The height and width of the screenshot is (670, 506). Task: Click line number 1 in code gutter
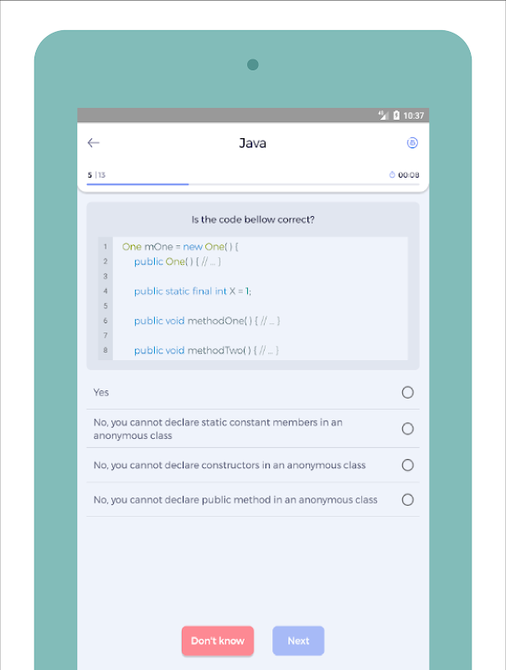point(105,246)
